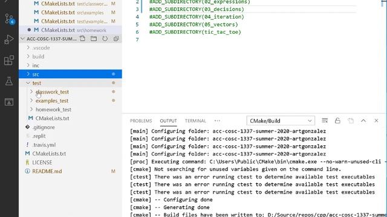Screen dimensions: 387x217
Task: Click editor line number 4
Action: pos(137,17)
